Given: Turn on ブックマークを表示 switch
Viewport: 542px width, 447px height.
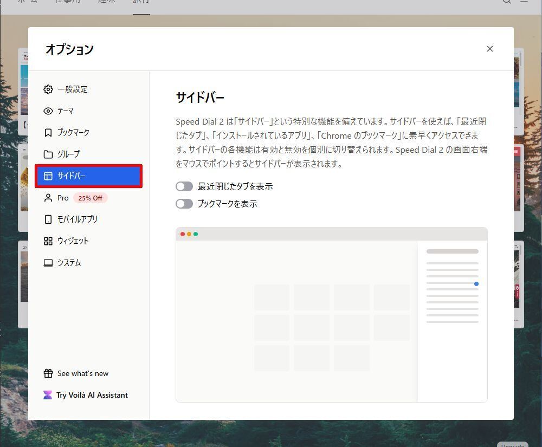Looking at the screenshot, I should (x=184, y=204).
